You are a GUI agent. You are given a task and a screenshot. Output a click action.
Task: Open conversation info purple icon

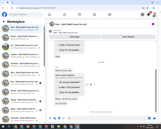153,24
